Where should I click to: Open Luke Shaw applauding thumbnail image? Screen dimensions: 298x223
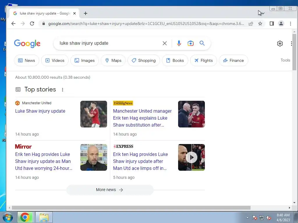point(93,114)
